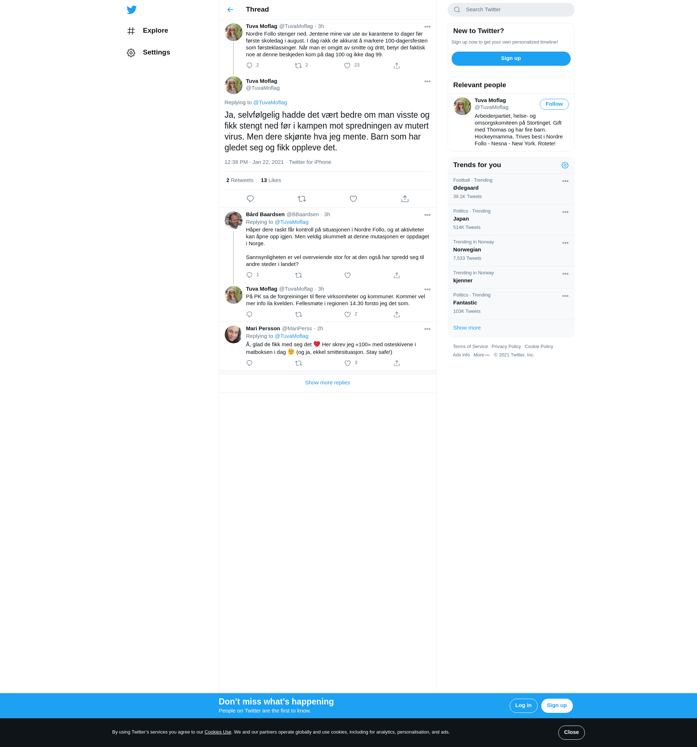
Task: Open more options on Ødegaard trend
Action: pyautogui.click(x=565, y=182)
